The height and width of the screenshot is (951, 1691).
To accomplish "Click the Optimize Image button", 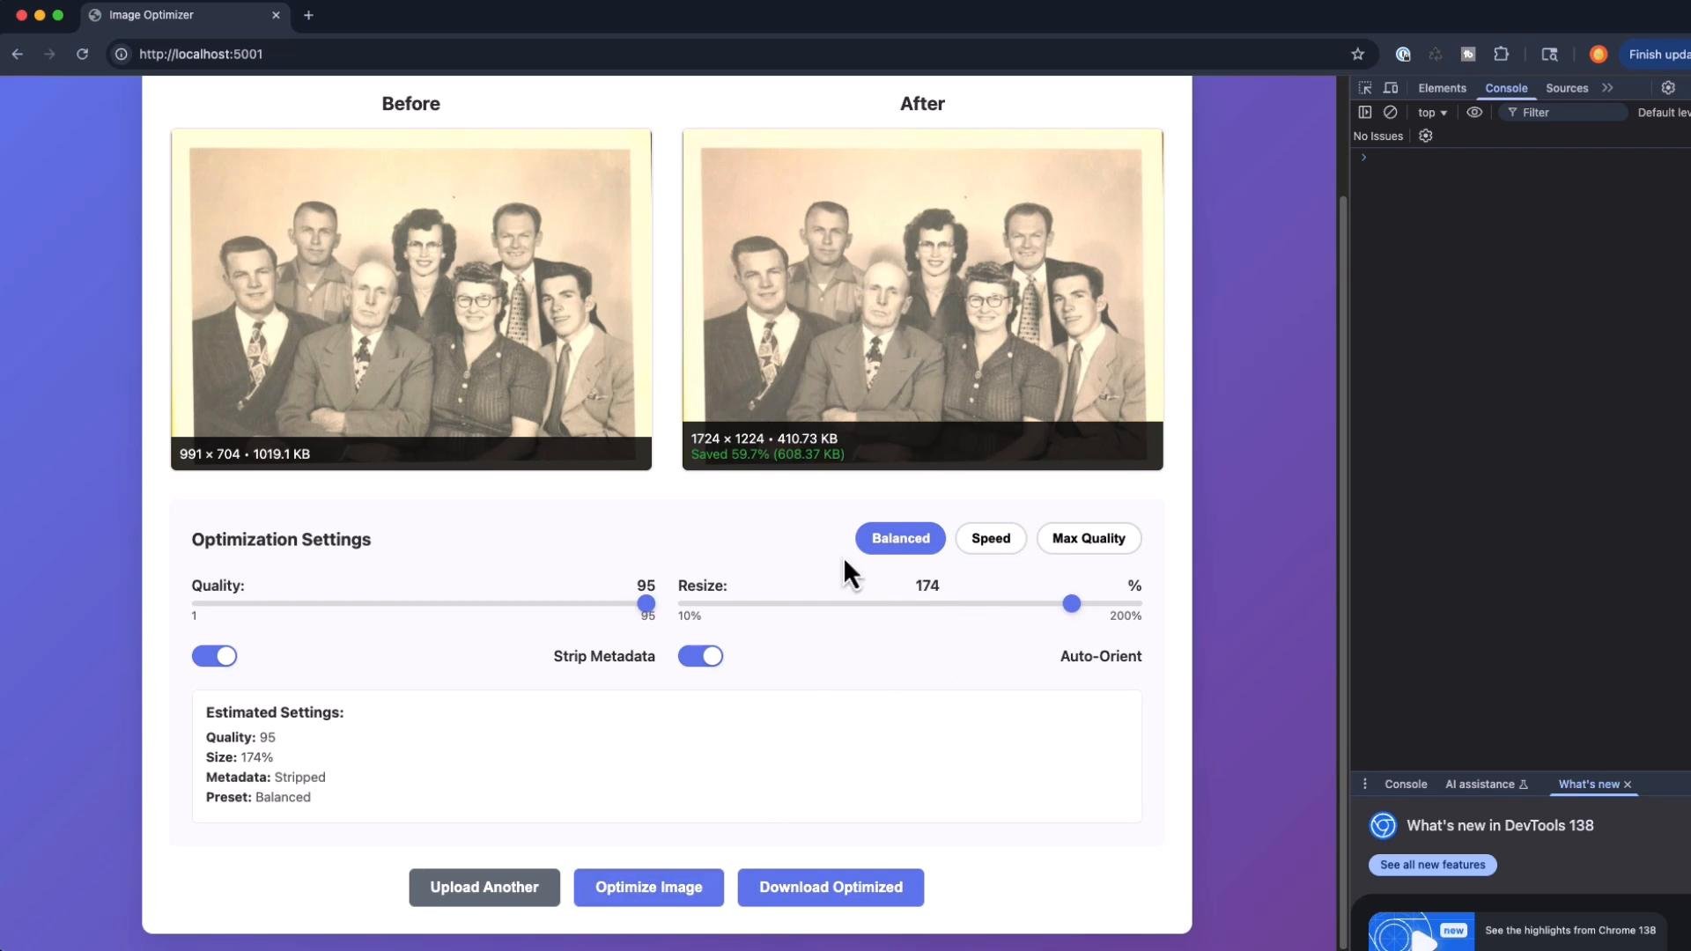I will (x=649, y=888).
